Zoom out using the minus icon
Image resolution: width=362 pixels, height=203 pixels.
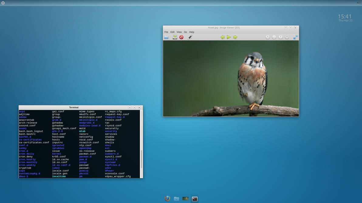[274, 37]
